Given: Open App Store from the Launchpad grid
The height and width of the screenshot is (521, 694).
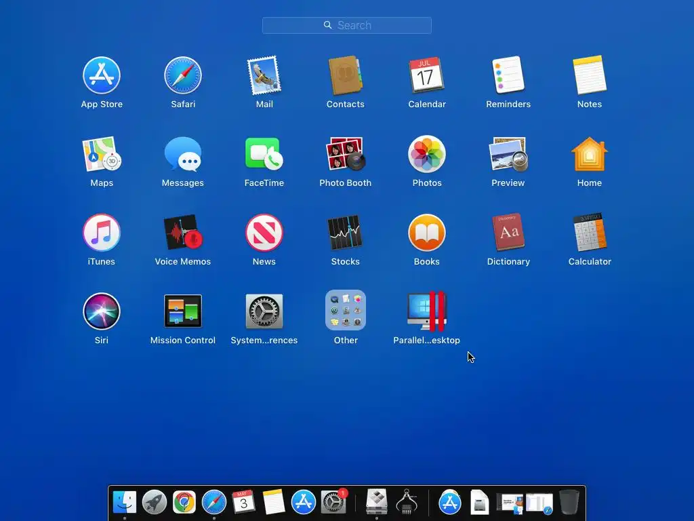Looking at the screenshot, I should pyautogui.click(x=102, y=75).
